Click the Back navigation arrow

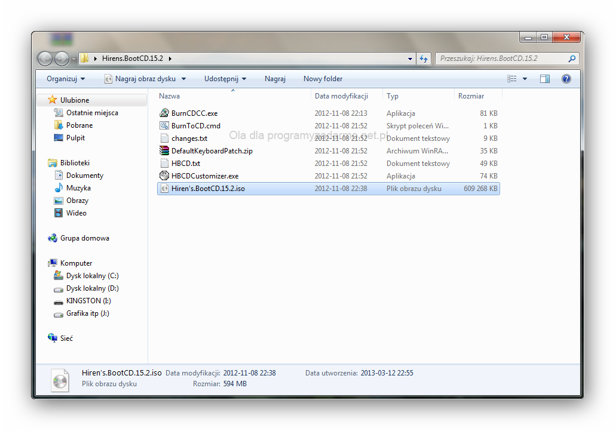[x=45, y=59]
